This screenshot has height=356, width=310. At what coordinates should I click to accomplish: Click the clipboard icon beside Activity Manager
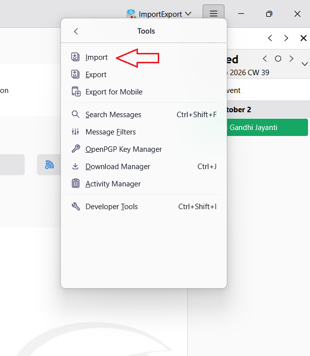pos(76,183)
